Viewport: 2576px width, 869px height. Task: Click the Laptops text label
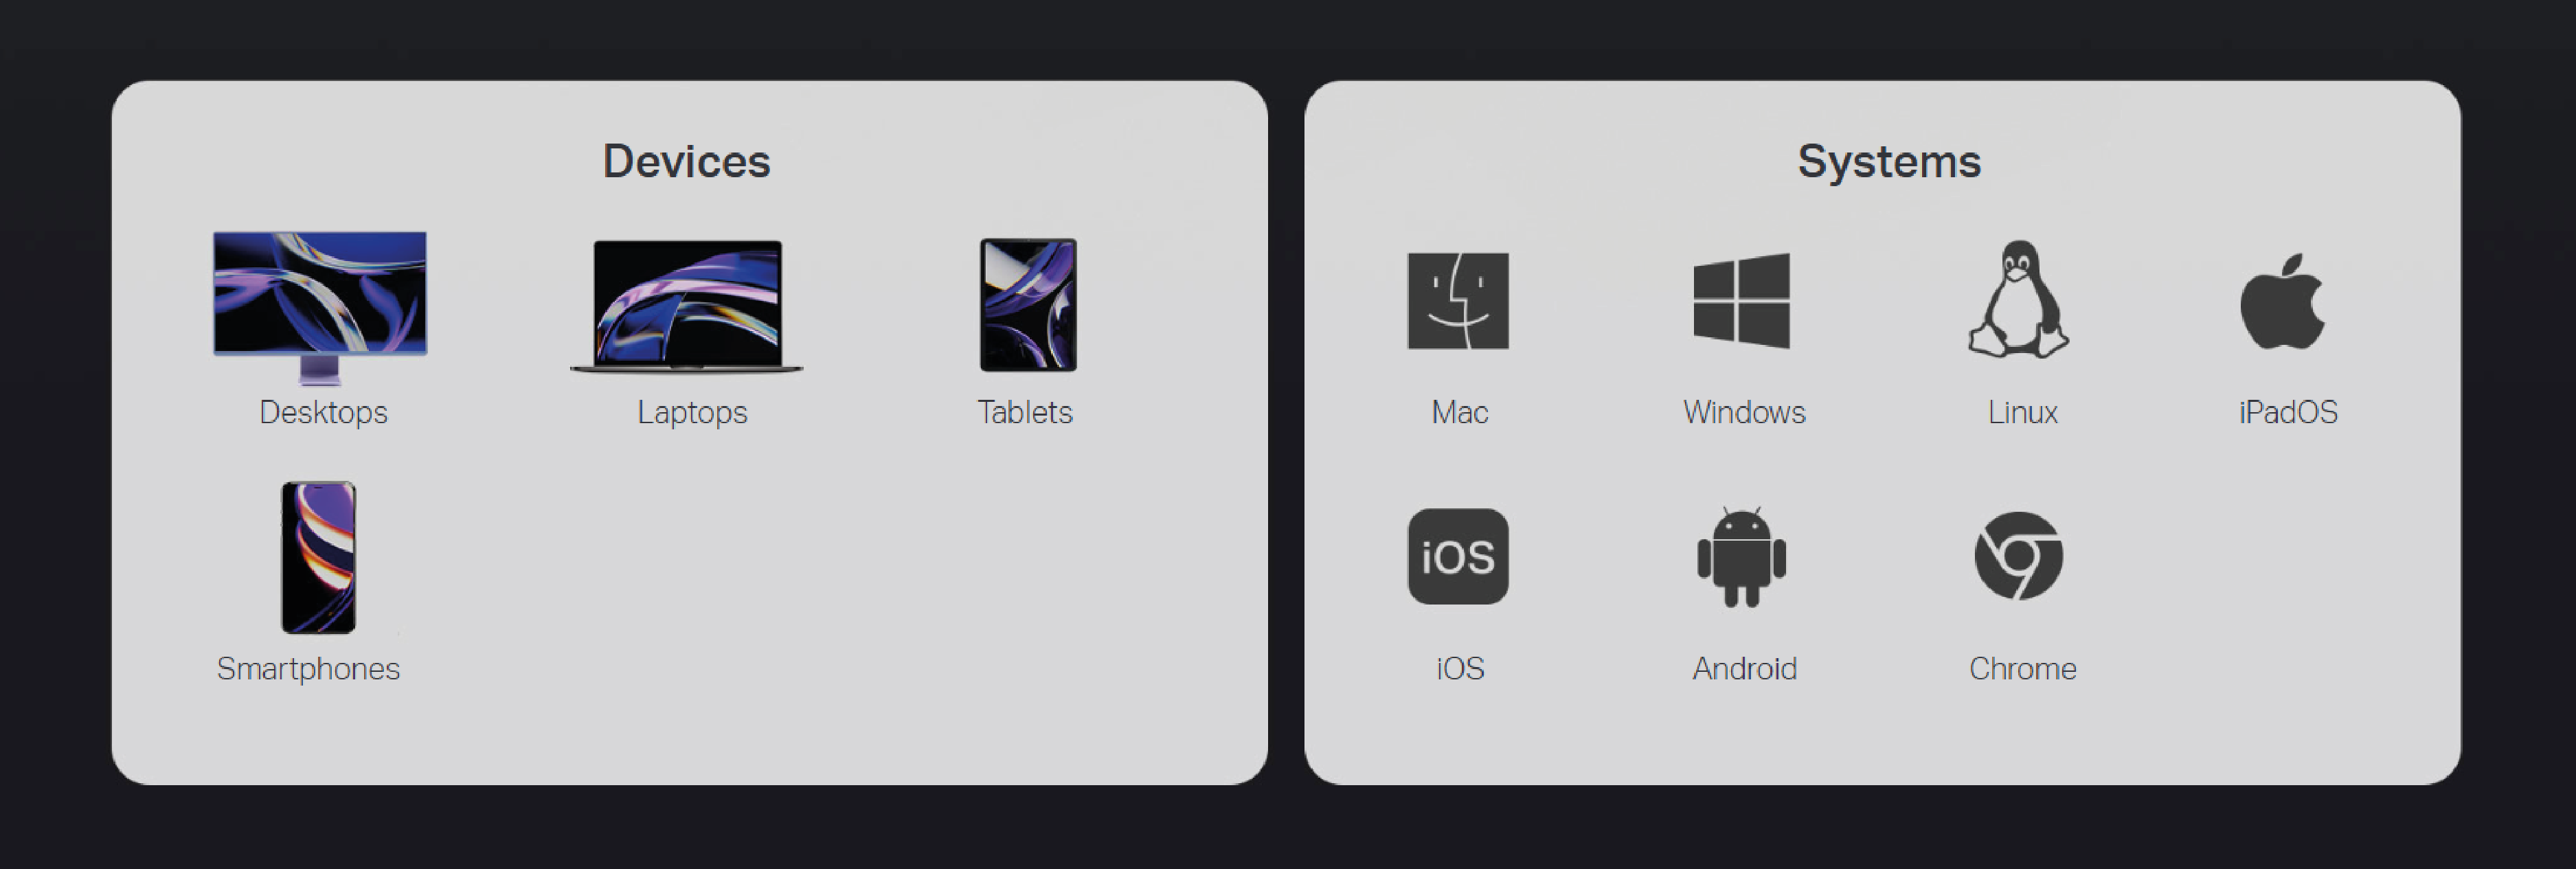(692, 412)
